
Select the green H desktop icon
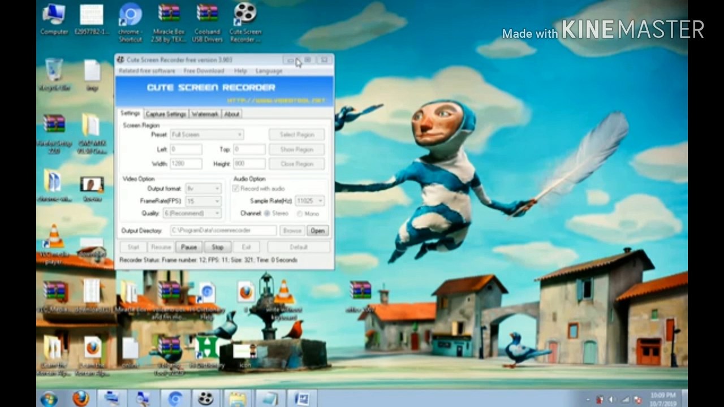coord(207,352)
